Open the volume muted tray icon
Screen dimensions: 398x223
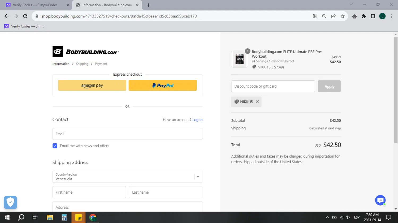[348, 217]
